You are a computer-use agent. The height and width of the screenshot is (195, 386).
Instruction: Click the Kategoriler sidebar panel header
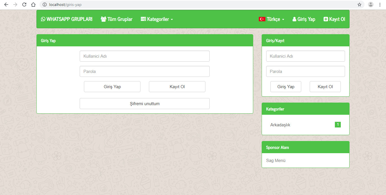click(305, 109)
